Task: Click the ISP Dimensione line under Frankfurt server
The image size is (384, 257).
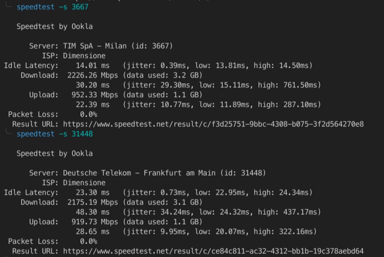Action: (84, 183)
